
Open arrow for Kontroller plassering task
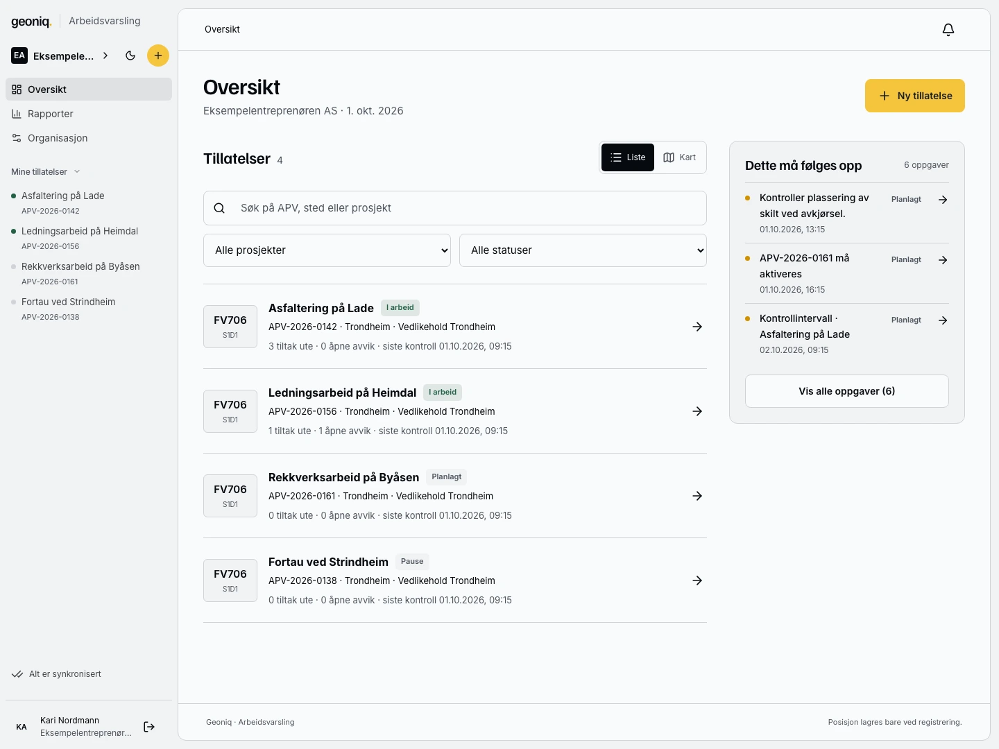(943, 200)
